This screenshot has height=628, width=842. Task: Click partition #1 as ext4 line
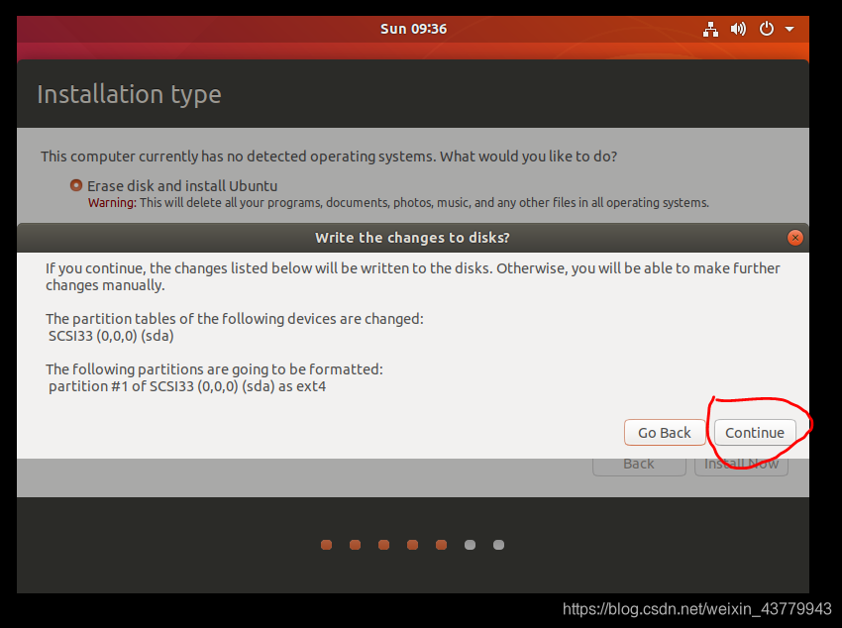[x=187, y=386]
